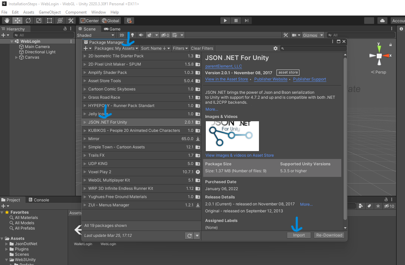The width and height of the screenshot is (405, 265).
Task: Open the Assets menu
Action: coord(29,12)
